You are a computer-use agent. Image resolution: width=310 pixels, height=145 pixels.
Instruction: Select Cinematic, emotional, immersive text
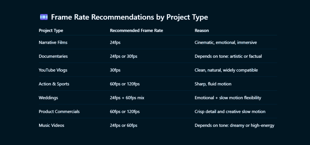click(226, 42)
